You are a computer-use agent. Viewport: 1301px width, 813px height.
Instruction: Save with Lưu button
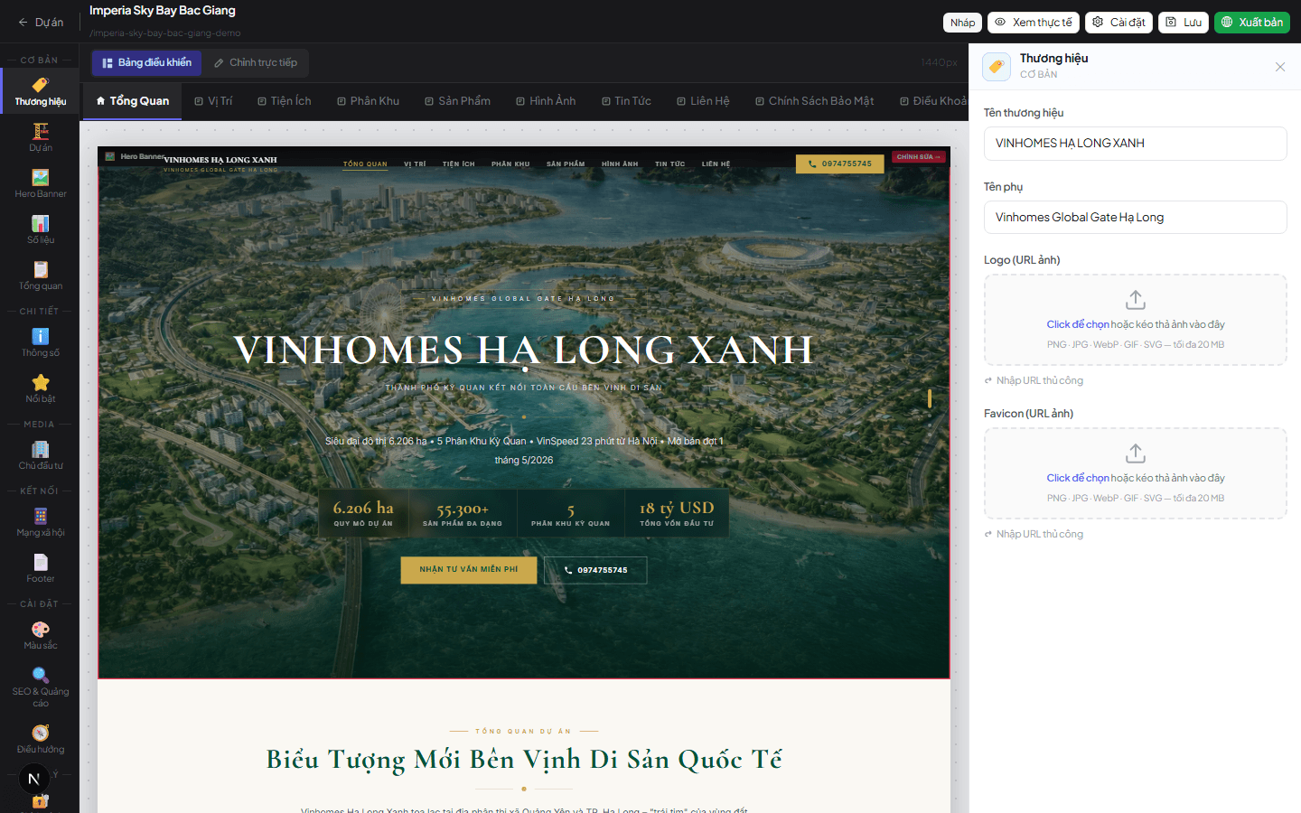point(1184,23)
